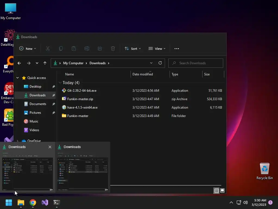Go up one folder level
Screen dimensions: 278x209
pyautogui.click(x=45, y=63)
